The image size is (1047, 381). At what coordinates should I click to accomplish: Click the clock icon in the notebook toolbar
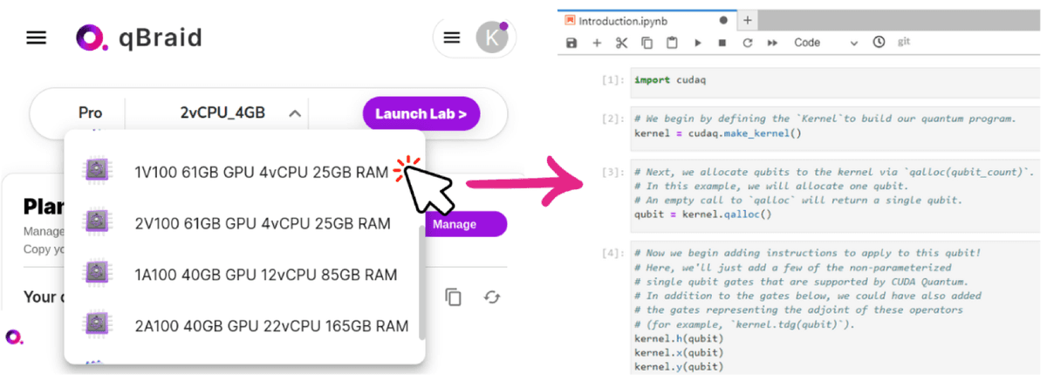coord(879,42)
